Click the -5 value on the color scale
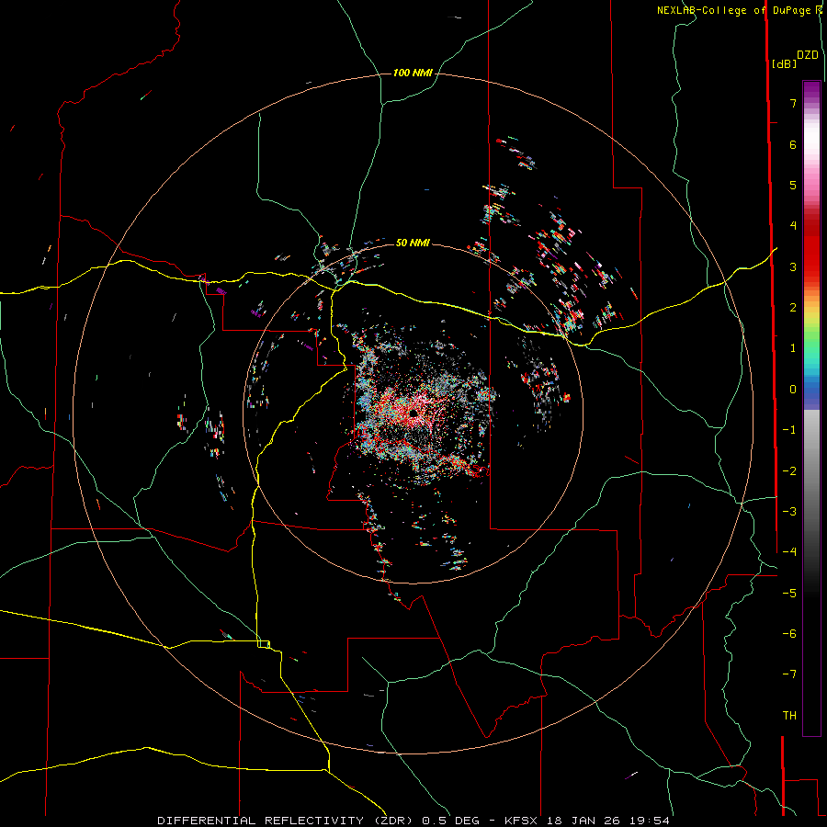This screenshot has width=827, height=827. (x=789, y=593)
